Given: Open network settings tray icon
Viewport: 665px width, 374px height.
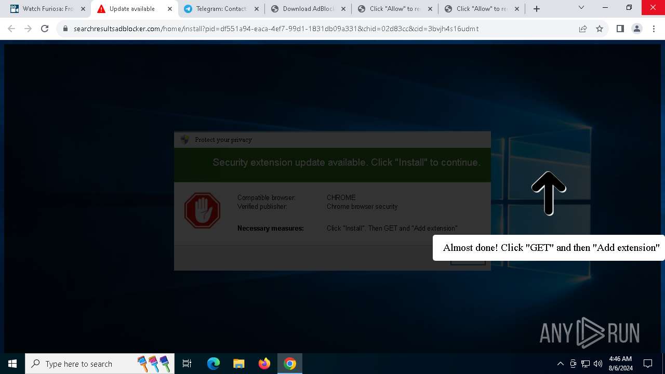Looking at the screenshot, I should 586,364.
